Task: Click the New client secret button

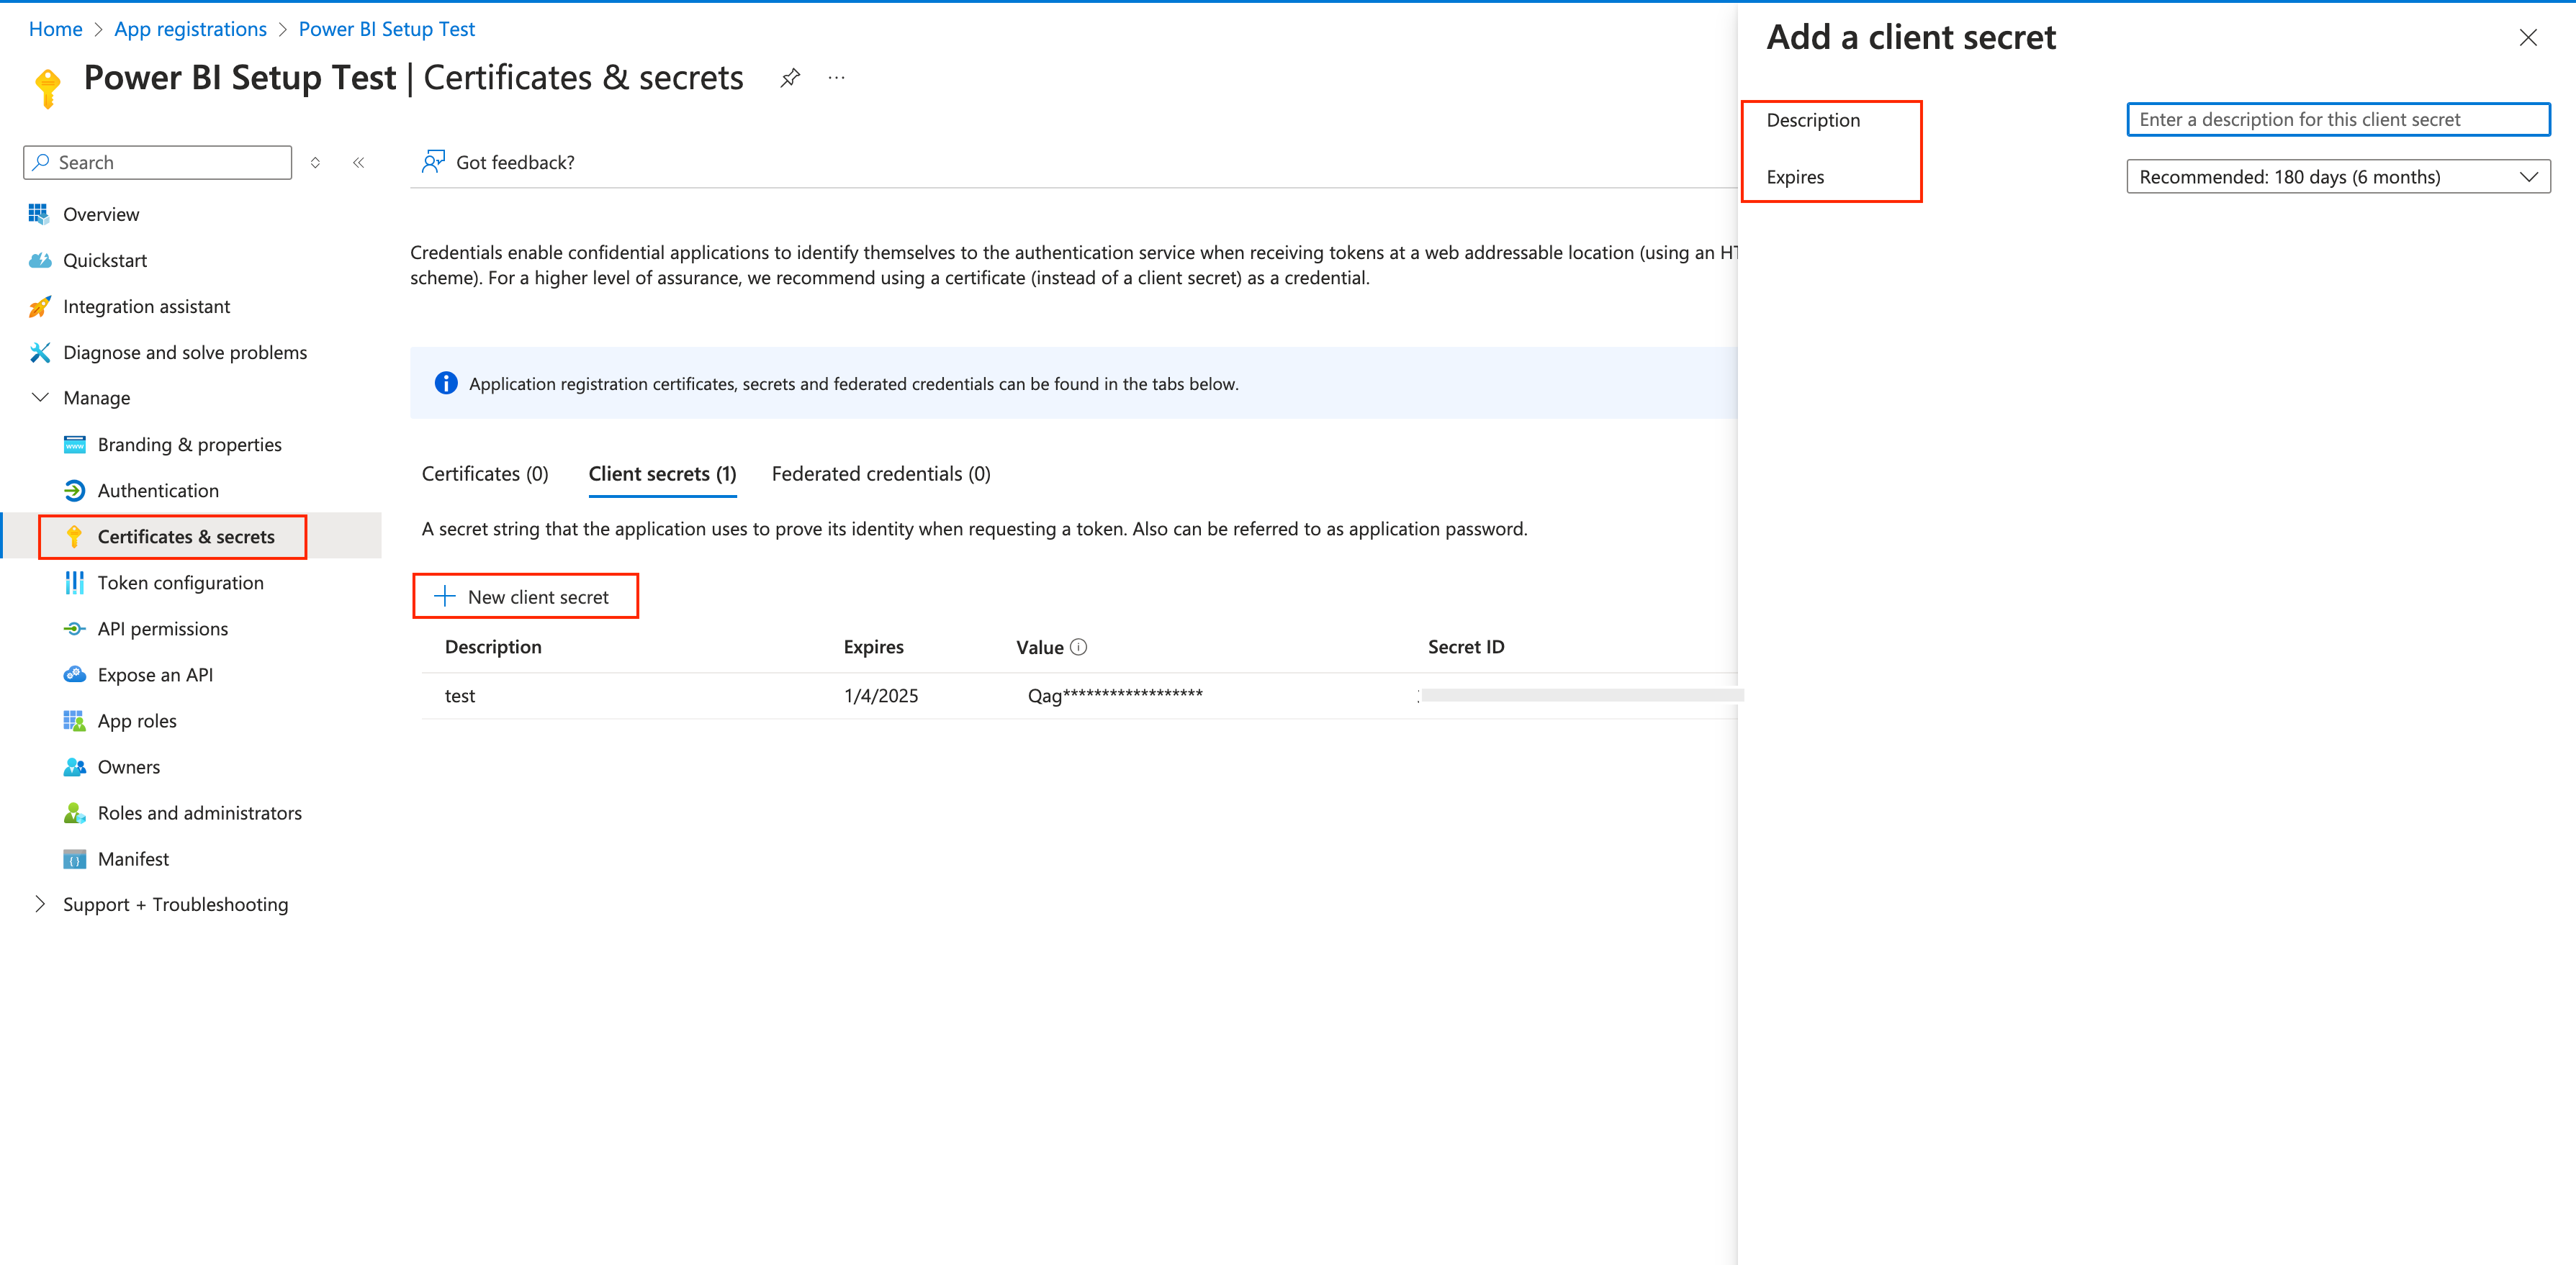Action: [x=525, y=597]
